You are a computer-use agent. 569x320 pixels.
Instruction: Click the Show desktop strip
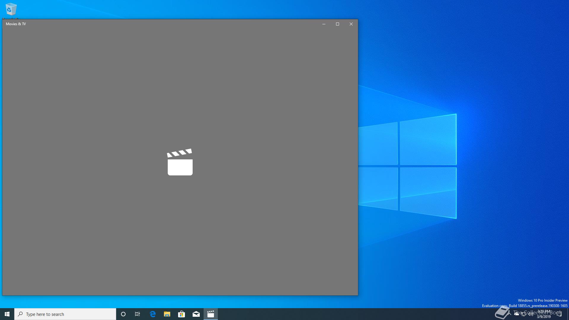click(x=568, y=314)
